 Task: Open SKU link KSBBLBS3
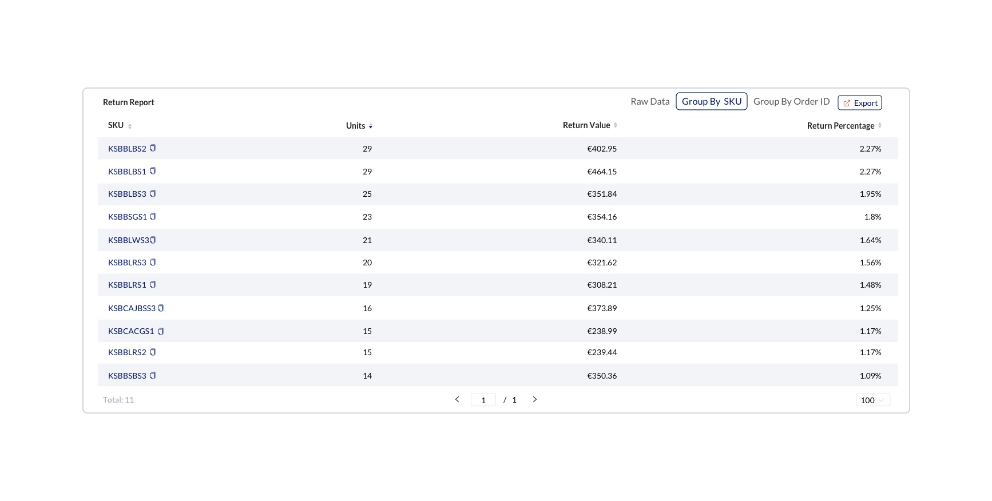coord(127,194)
